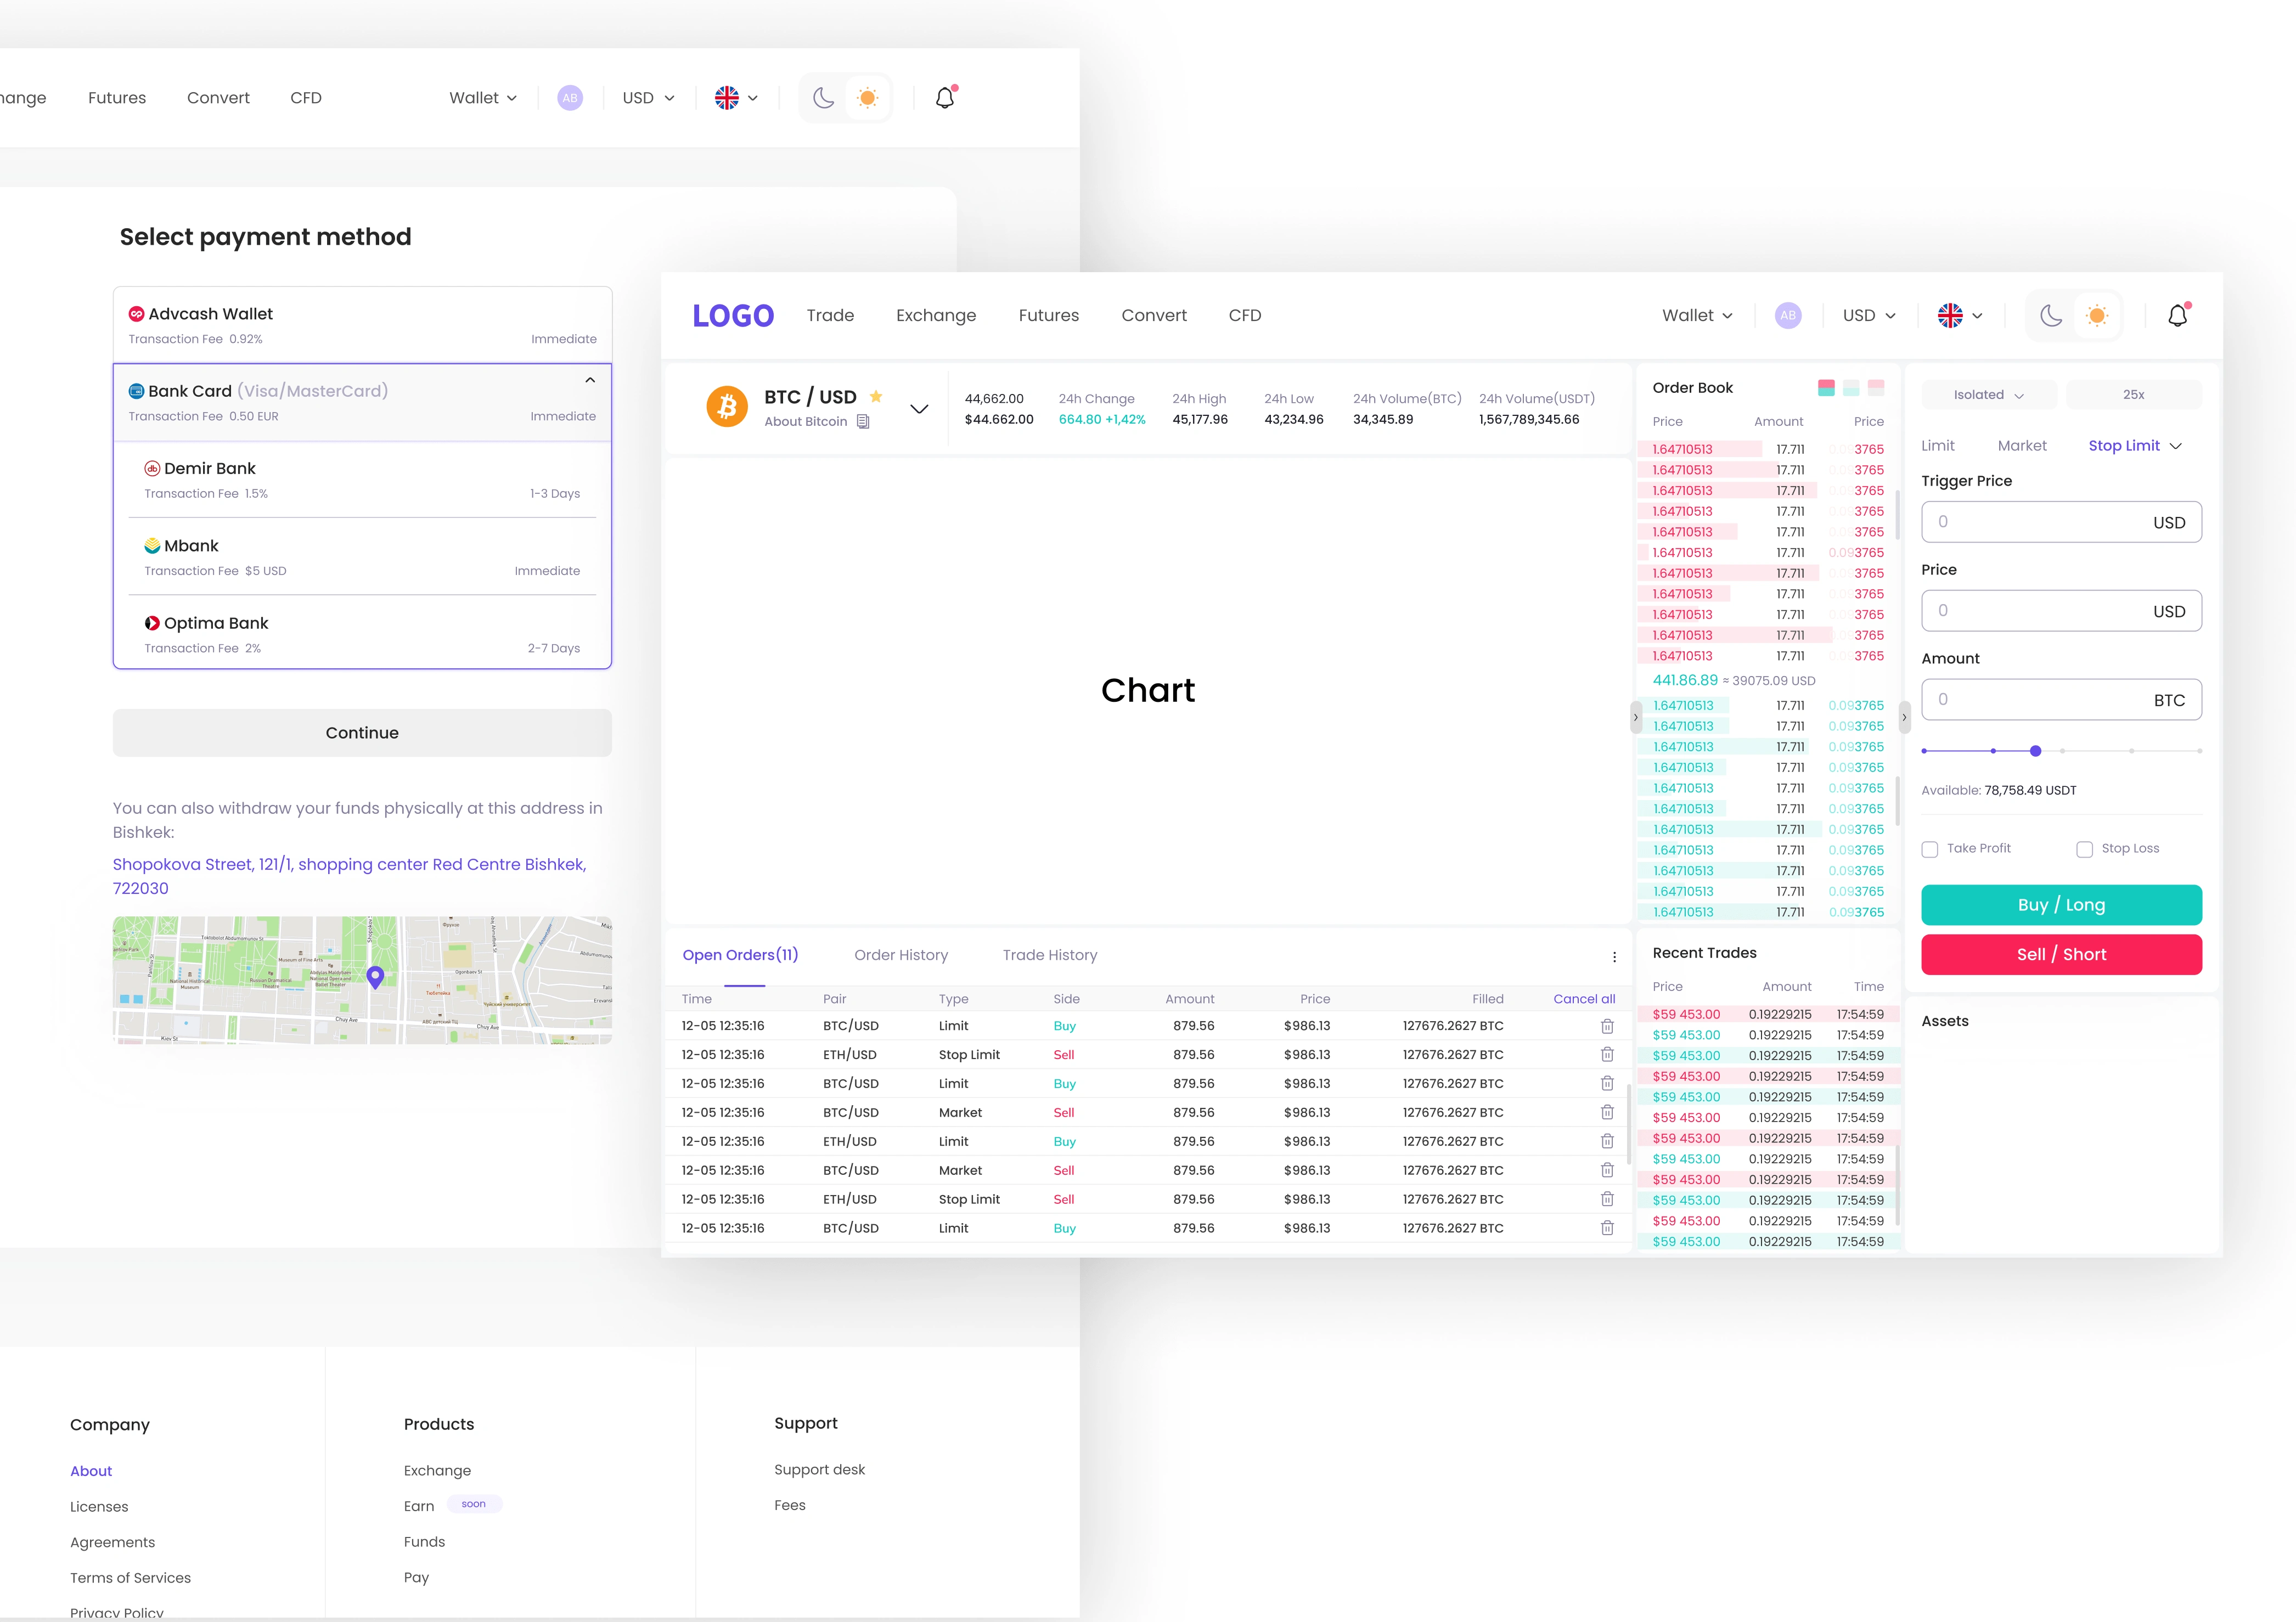The height and width of the screenshot is (1622, 2296).
Task: Select the Demir Bank payment option
Action: click(x=362, y=480)
